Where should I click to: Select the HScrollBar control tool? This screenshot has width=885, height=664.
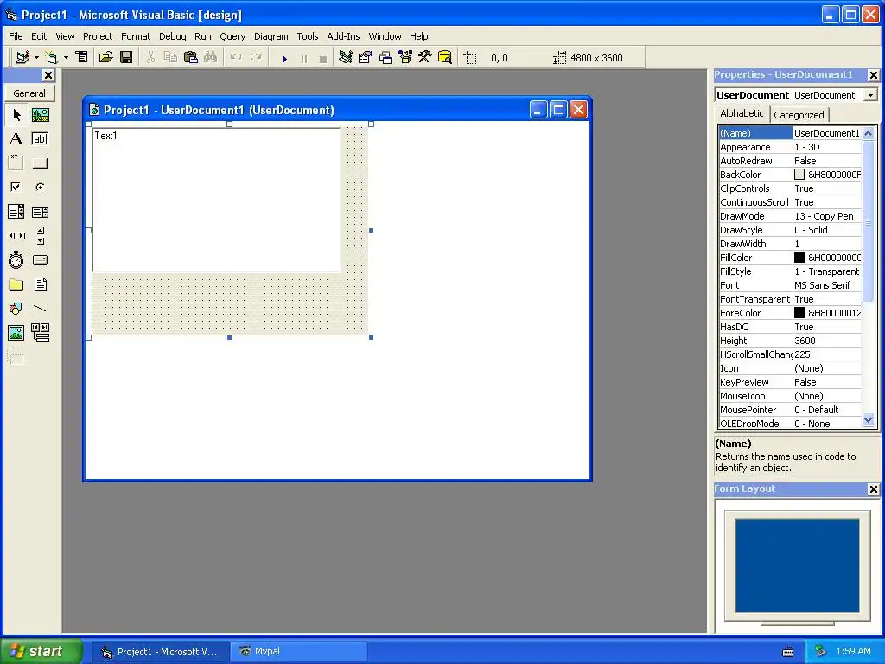pyautogui.click(x=16, y=236)
